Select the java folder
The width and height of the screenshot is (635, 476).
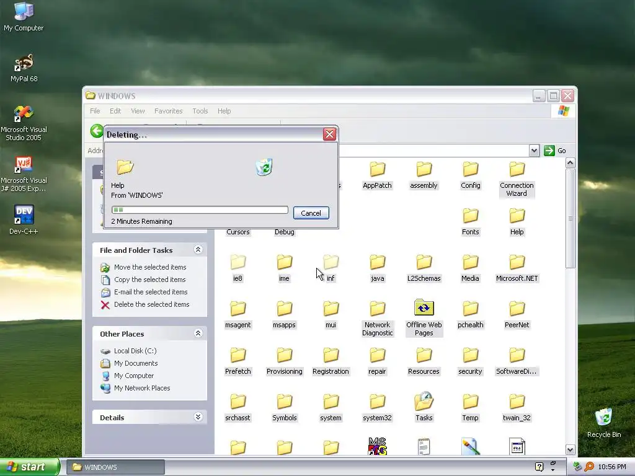coord(377,268)
